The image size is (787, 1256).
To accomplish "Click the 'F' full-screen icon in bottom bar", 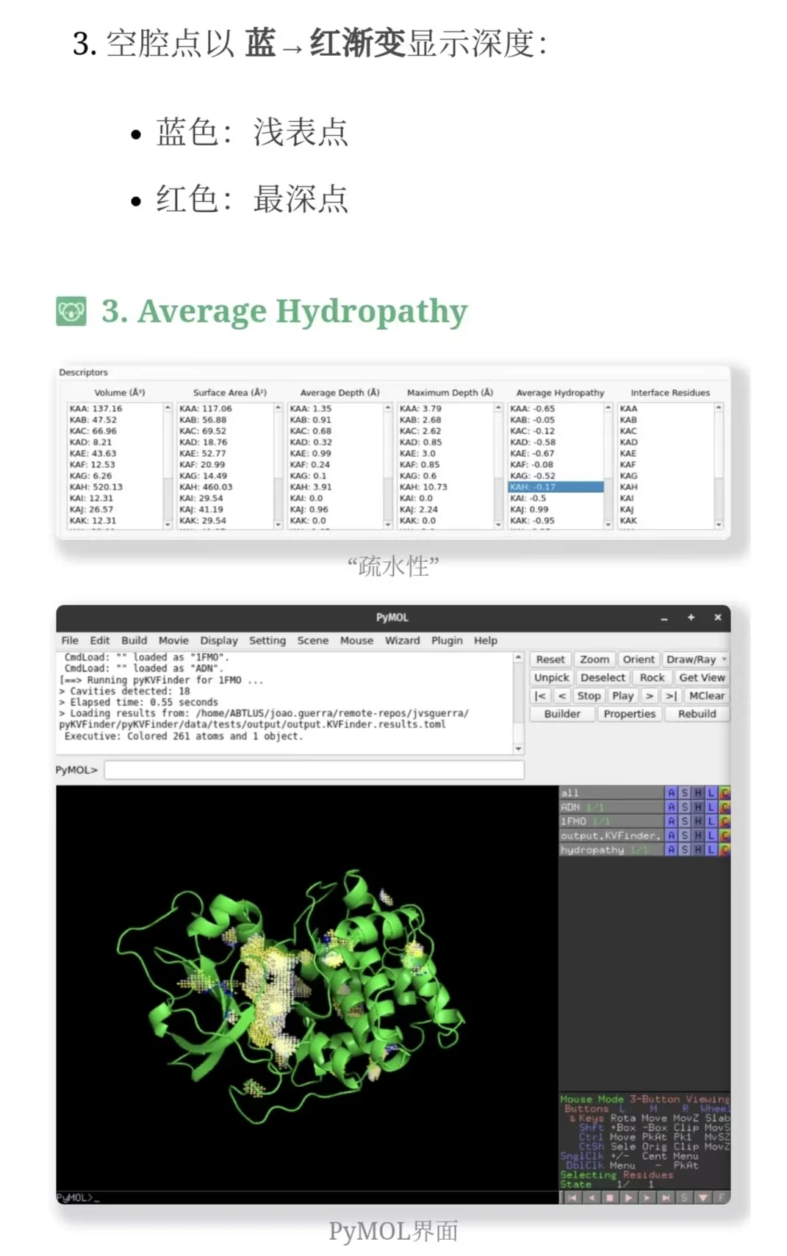I will pyautogui.click(x=721, y=1198).
